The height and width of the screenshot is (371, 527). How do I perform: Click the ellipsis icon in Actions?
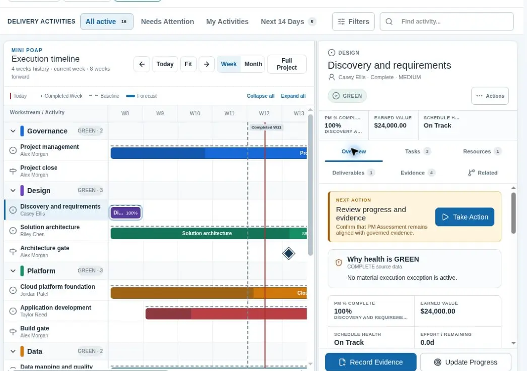479,96
